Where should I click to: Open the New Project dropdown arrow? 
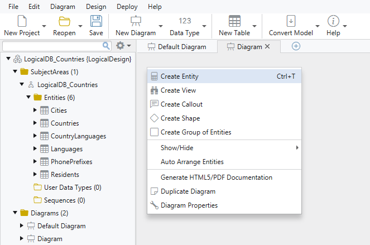pos(44,26)
